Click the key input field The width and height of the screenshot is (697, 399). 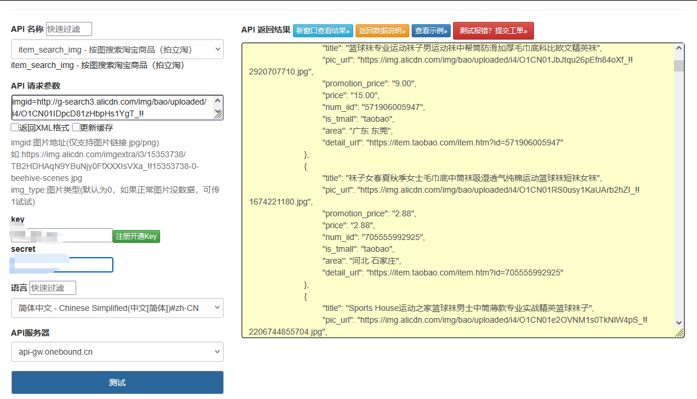click(x=61, y=235)
